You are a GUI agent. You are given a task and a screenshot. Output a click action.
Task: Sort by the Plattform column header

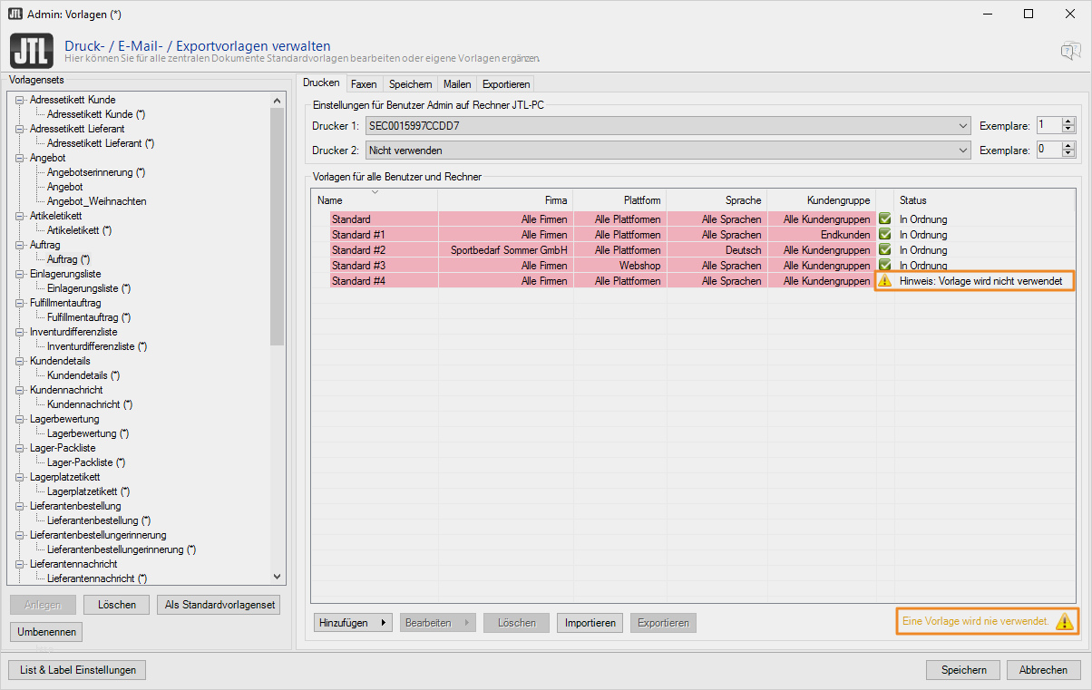pyautogui.click(x=619, y=199)
